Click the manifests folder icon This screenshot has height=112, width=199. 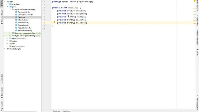[11, 4]
